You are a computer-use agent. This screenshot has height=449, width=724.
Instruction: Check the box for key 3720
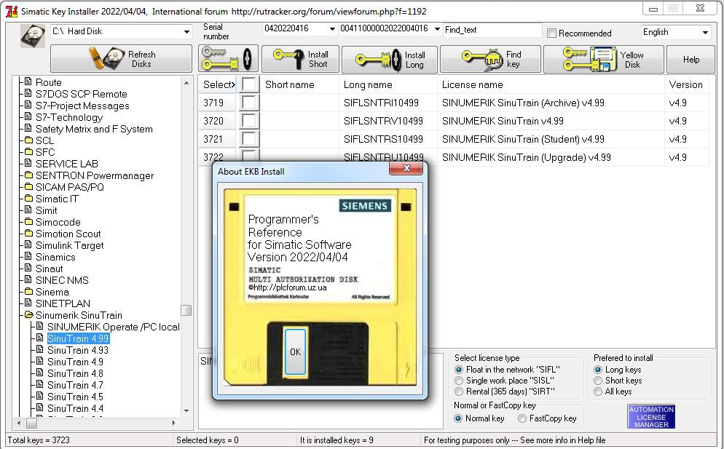point(249,121)
